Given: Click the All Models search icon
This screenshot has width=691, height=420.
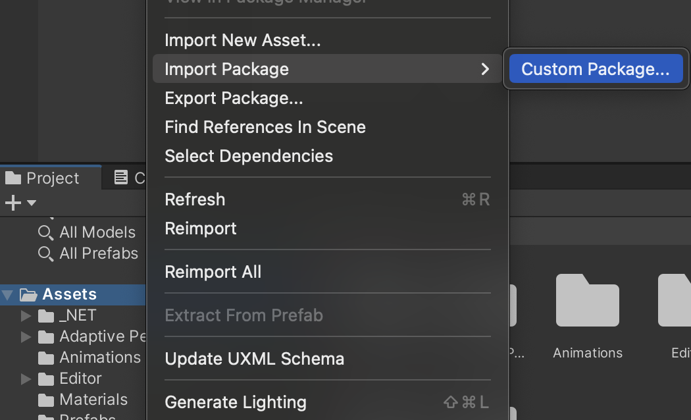Looking at the screenshot, I should click(45, 232).
